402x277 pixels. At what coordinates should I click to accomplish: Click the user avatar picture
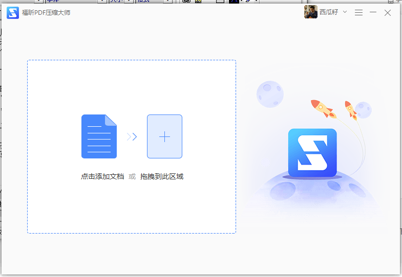click(x=311, y=12)
